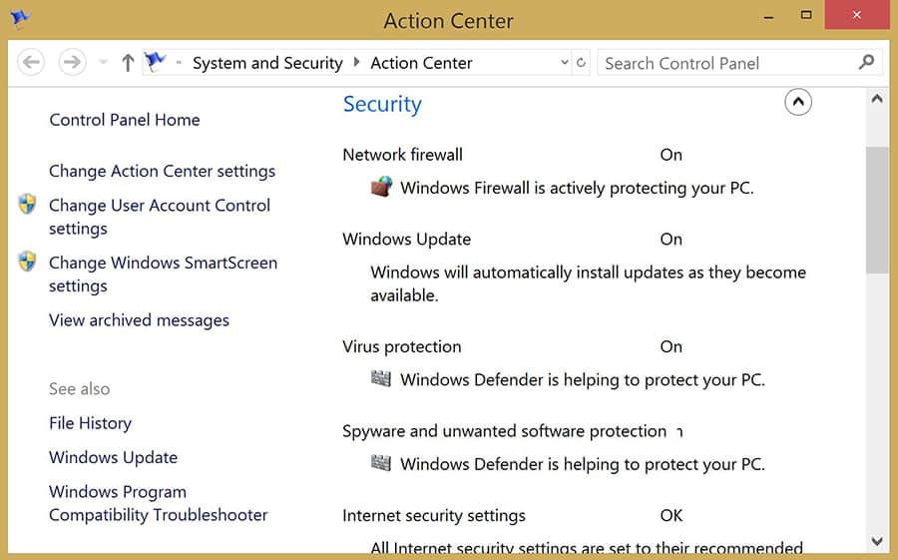Screen dimensions: 898x560
Task: Select Action Center breadcrumb item
Action: point(421,63)
